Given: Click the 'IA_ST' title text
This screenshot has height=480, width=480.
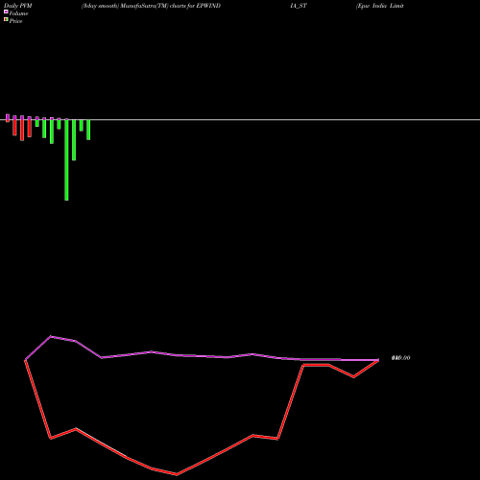Looking at the screenshot, I should point(299,6).
